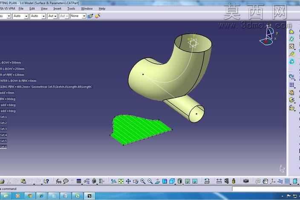Select underlined 'Set.6' in the tree

click(x=3, y=147)
